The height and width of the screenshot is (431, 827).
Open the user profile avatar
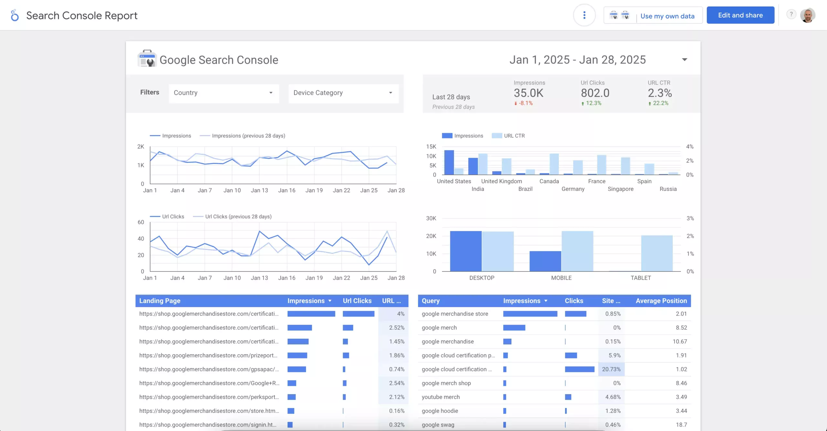808,15
